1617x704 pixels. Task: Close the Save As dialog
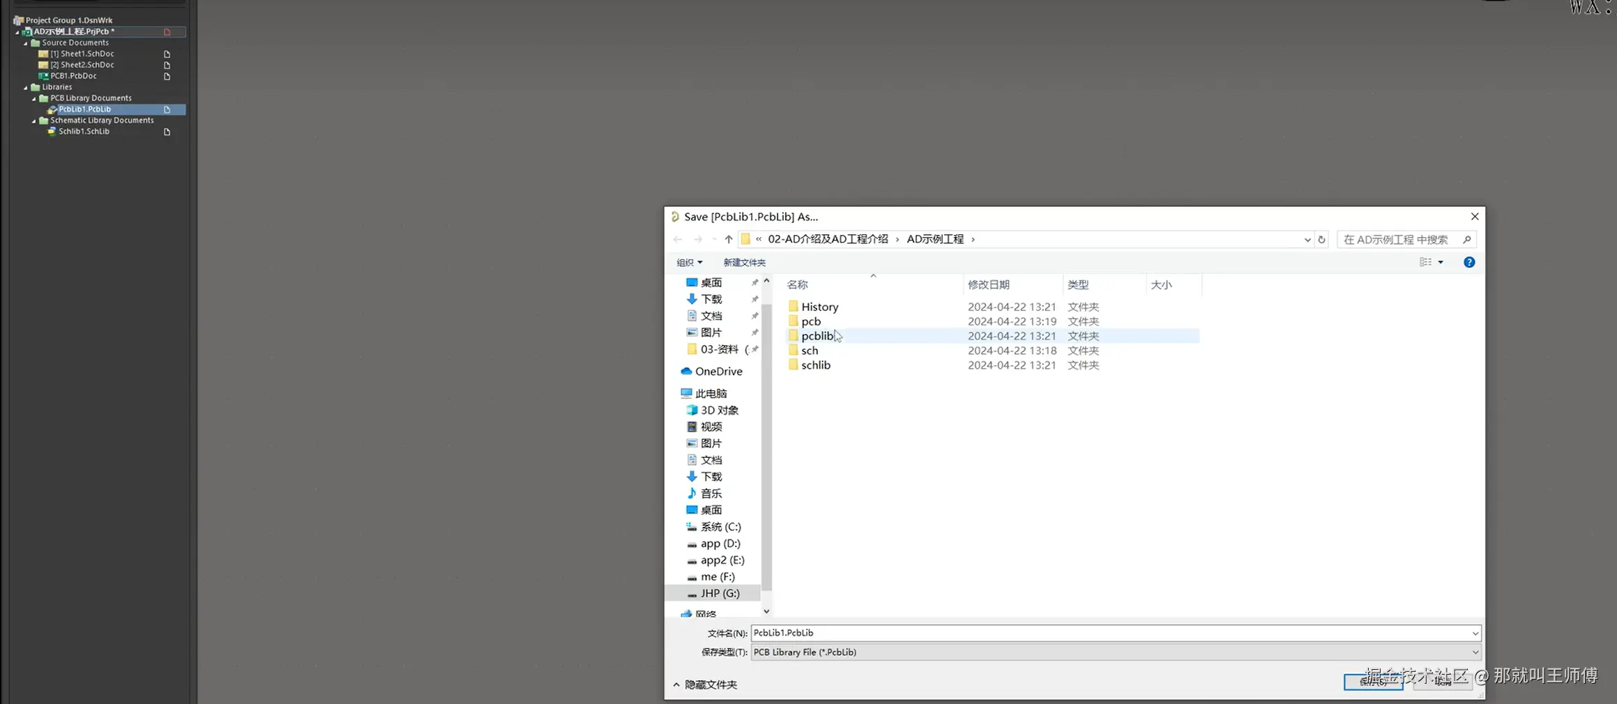pos(1474,217)
